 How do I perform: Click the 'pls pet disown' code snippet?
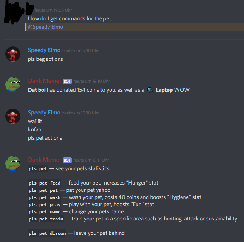click(47, 233)
